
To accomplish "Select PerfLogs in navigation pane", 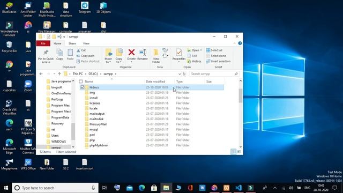I will pos(57,100).
